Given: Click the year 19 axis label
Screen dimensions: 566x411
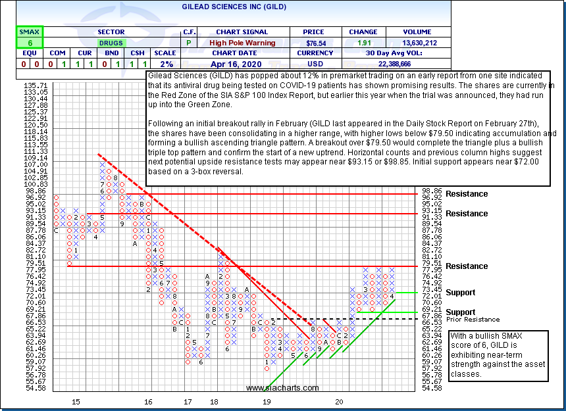Looking at the screenshot, I should coord(266,401).
